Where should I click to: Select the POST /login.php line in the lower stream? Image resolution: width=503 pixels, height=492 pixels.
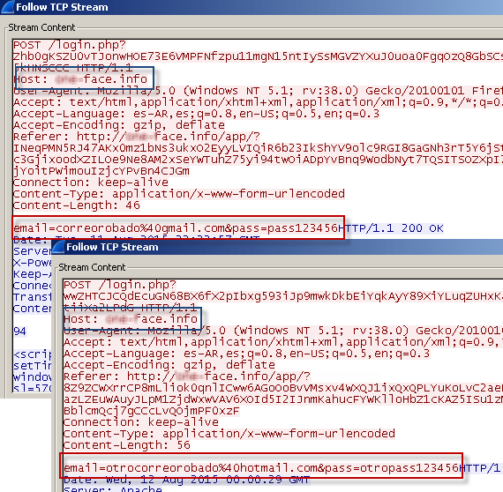pyautogui.click(x=120, y=285)
